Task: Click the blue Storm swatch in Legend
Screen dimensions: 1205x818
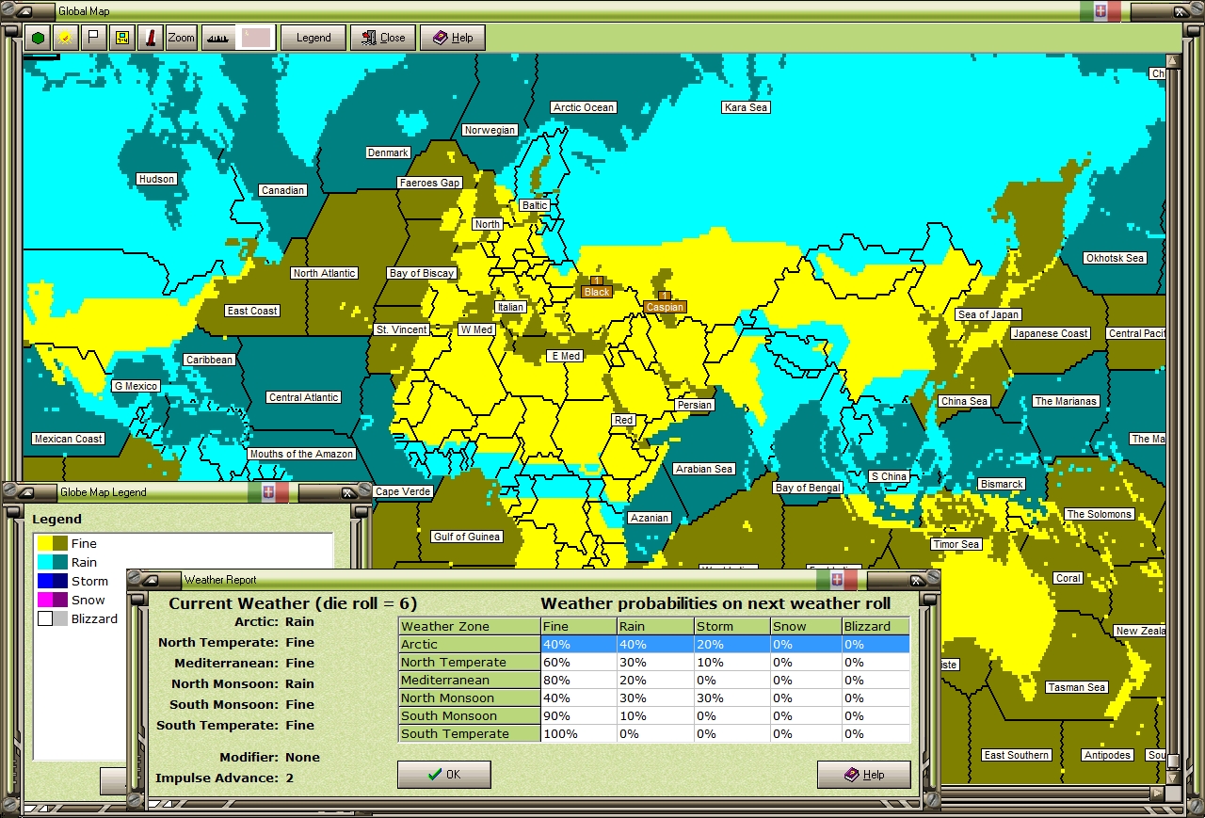Action: click(x=44, y=581)
